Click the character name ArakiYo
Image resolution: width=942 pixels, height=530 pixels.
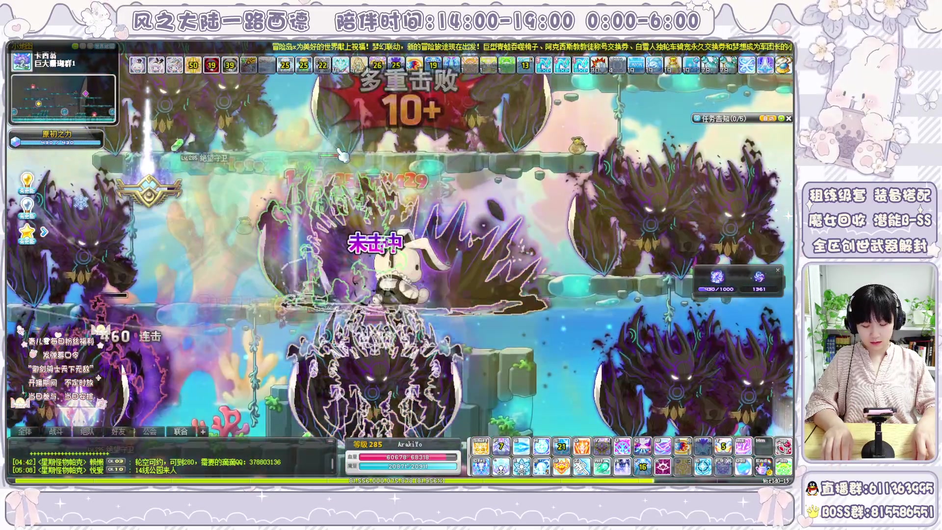tap(410, 444)
